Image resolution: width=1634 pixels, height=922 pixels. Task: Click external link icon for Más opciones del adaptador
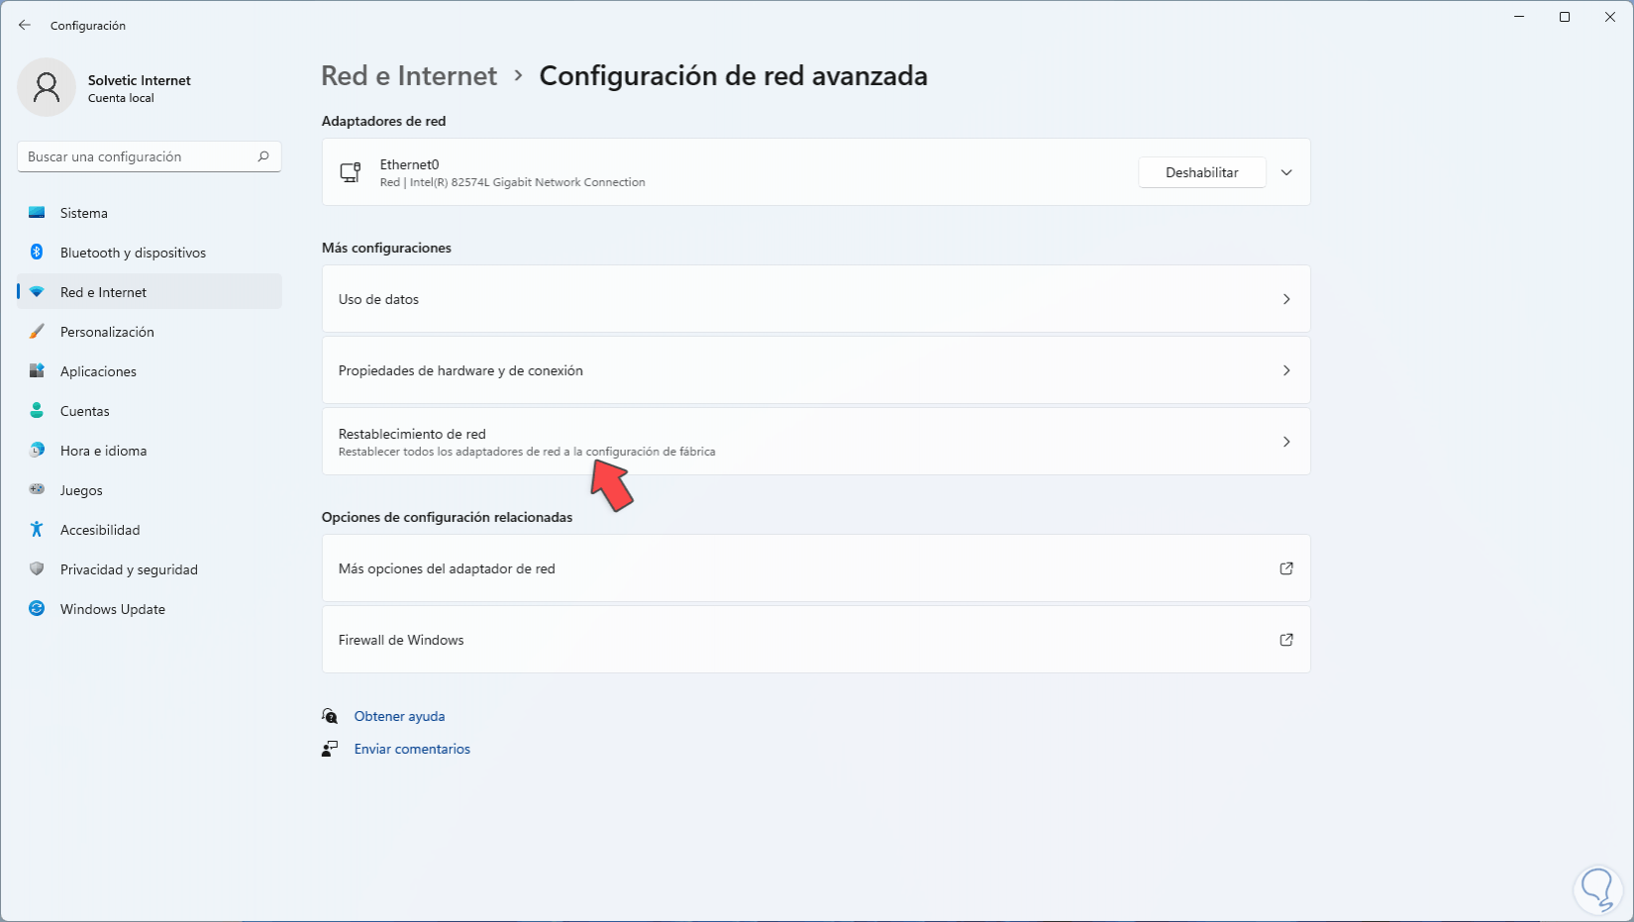pos(1286,568)
